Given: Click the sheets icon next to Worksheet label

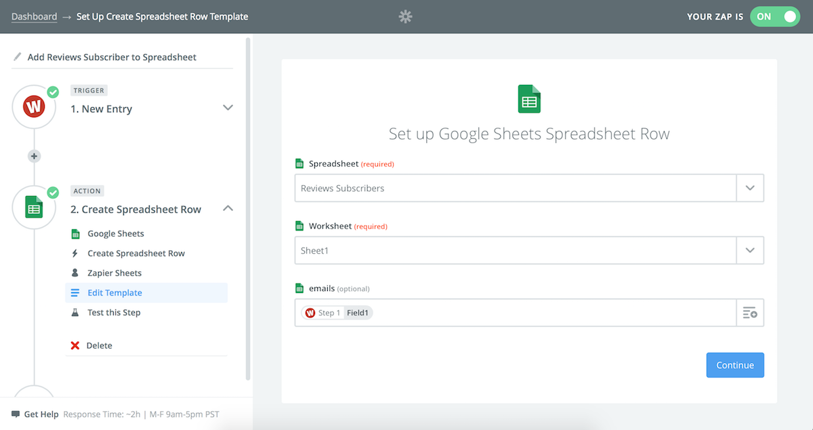Looking at the screenshot, I should tap(299, 226).
